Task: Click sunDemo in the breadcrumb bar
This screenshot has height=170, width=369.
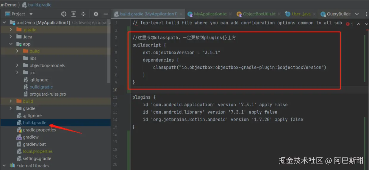Action: 8,5
